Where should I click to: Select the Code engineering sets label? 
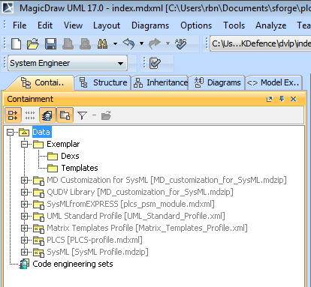pyautogui.click(x=73, y=264)
